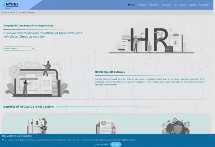Click the Book a Demo button
The width and height of the screenshot is (215, 147).
(x=20, y=48)
